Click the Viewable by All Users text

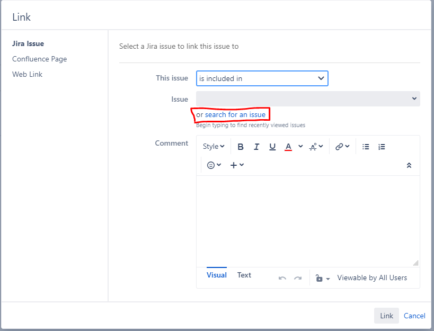[x=372, y=278]
